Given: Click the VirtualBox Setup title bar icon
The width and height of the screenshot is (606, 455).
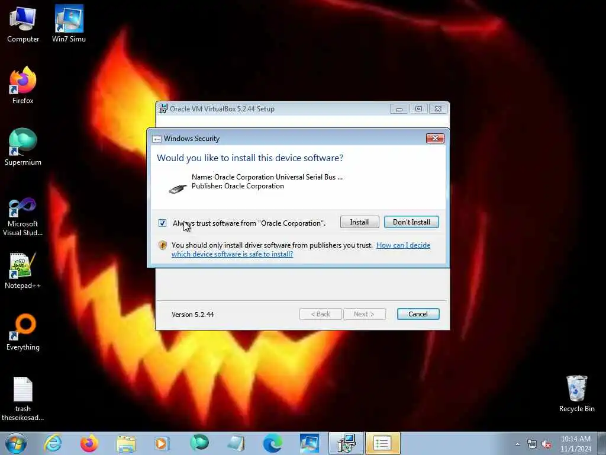Looking at the screenshot, I should click(x=163, y=109).
